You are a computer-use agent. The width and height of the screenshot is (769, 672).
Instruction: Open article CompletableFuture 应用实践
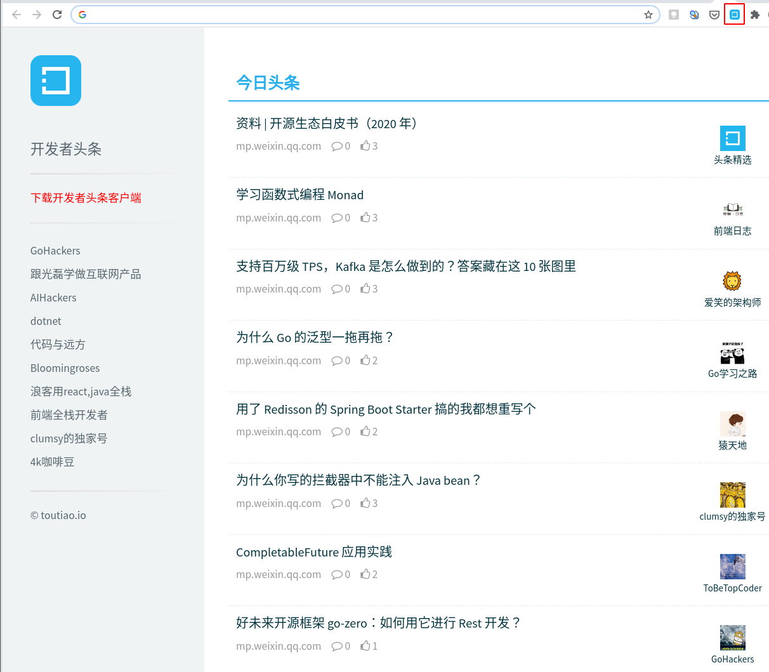coord(314,552)
